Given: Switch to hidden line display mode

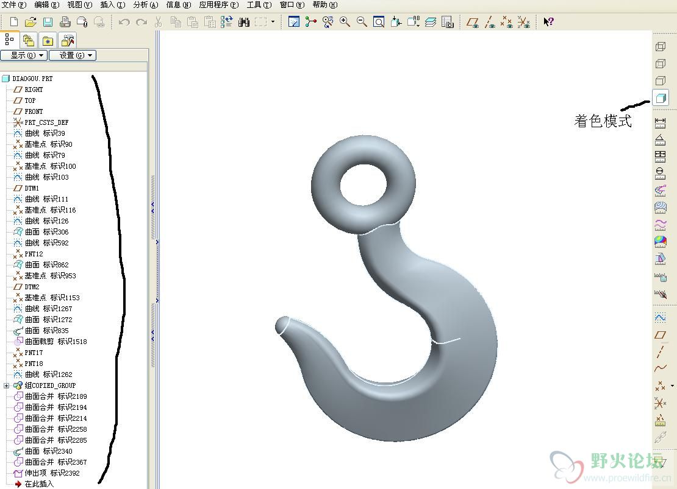Looking at the screenshot, I should 660,64.
